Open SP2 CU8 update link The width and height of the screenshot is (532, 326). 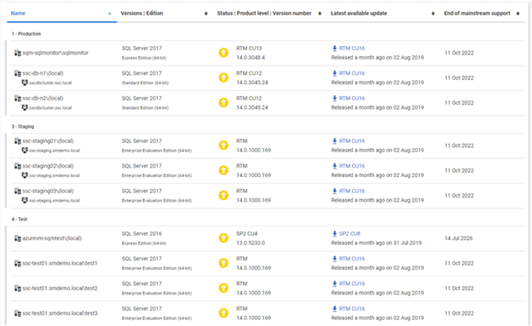point(350,233)
